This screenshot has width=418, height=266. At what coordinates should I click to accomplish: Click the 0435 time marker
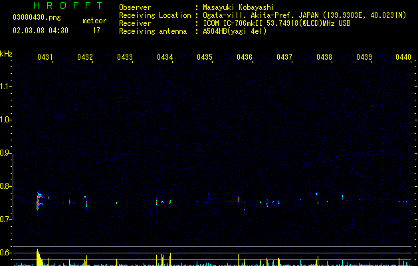click(x=205, y=57)
